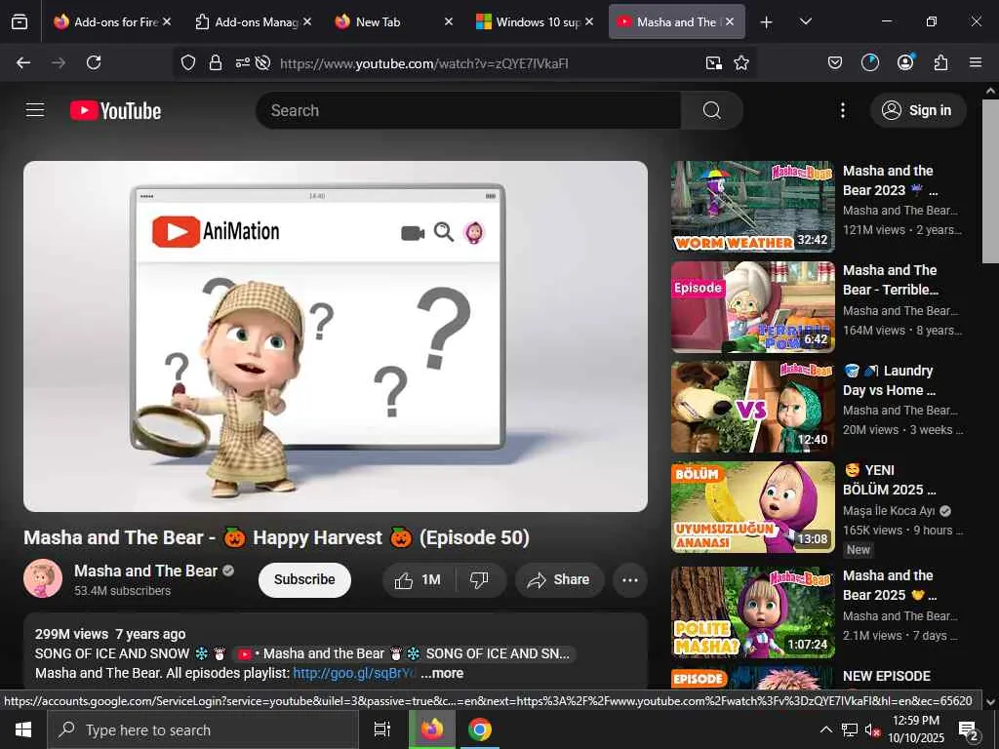Open picture-in-picture icon in address bar
Image resolution: width=999 pixels, height=749 pixels.
point(714,62)
